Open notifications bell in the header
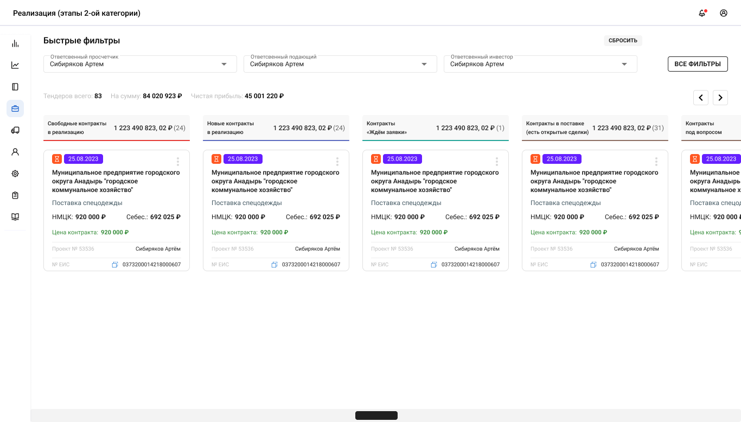Image resolution: width=741 pixels, height=422 pixels. pos(702,13)
